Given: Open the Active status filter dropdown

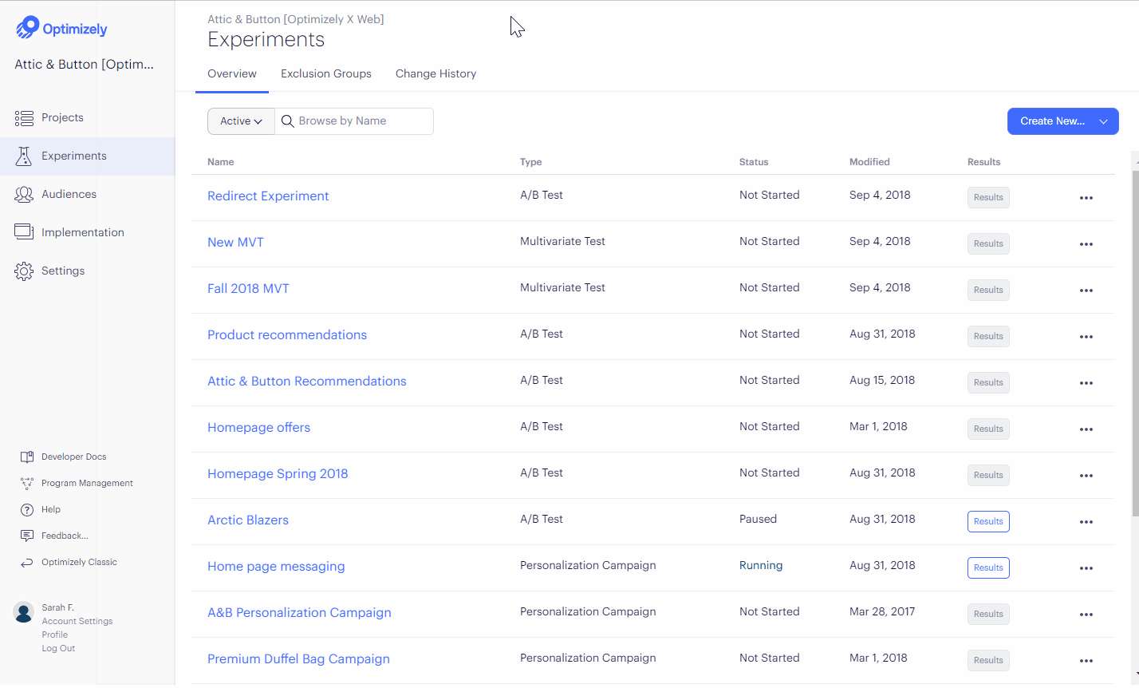Looking at the screenshot, I should click(241, 121).
